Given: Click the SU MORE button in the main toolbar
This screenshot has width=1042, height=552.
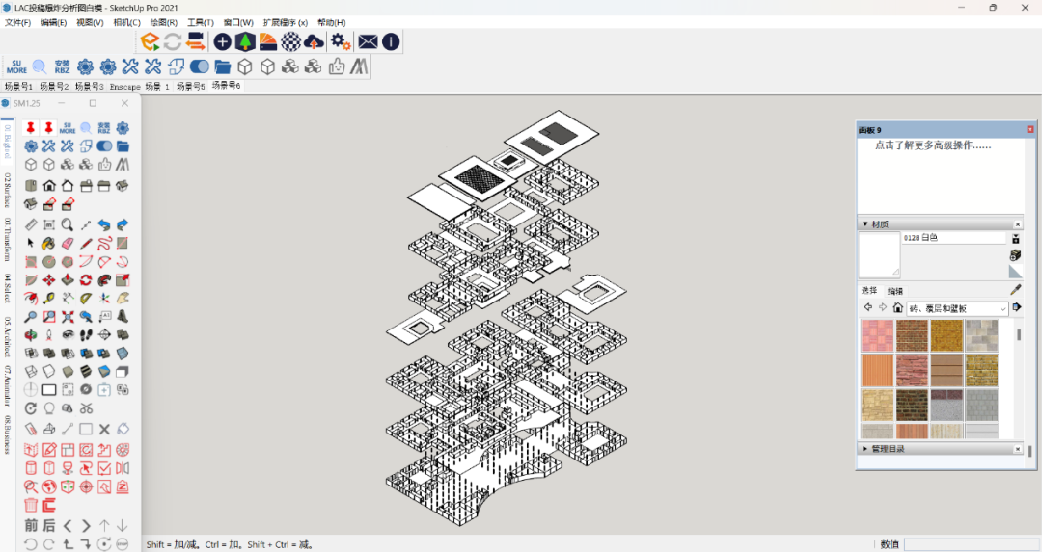Looking at the screenshot, I should tap(16, 66).
